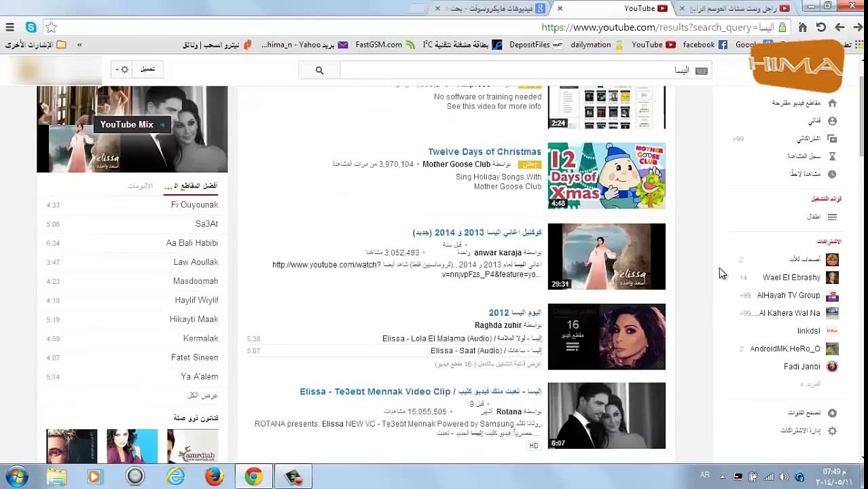Open watch history hourglass in the sidebar
The height and width of the screenshot is (489, 868).
tap(832, 156)
